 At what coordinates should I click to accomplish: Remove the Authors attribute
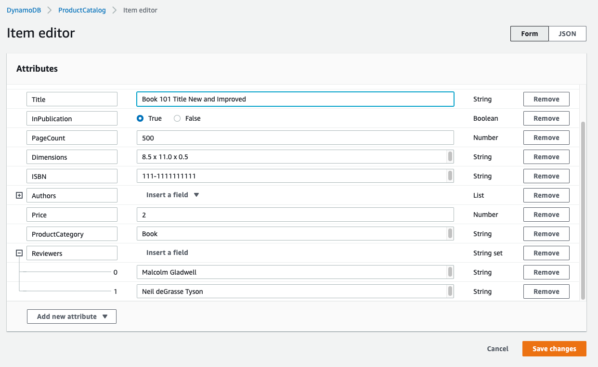click(x=546, y=195)
